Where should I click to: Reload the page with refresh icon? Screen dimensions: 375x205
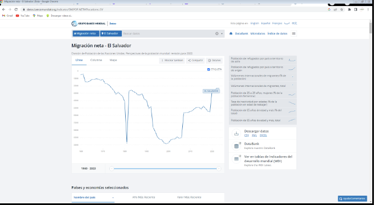(16, 9)
